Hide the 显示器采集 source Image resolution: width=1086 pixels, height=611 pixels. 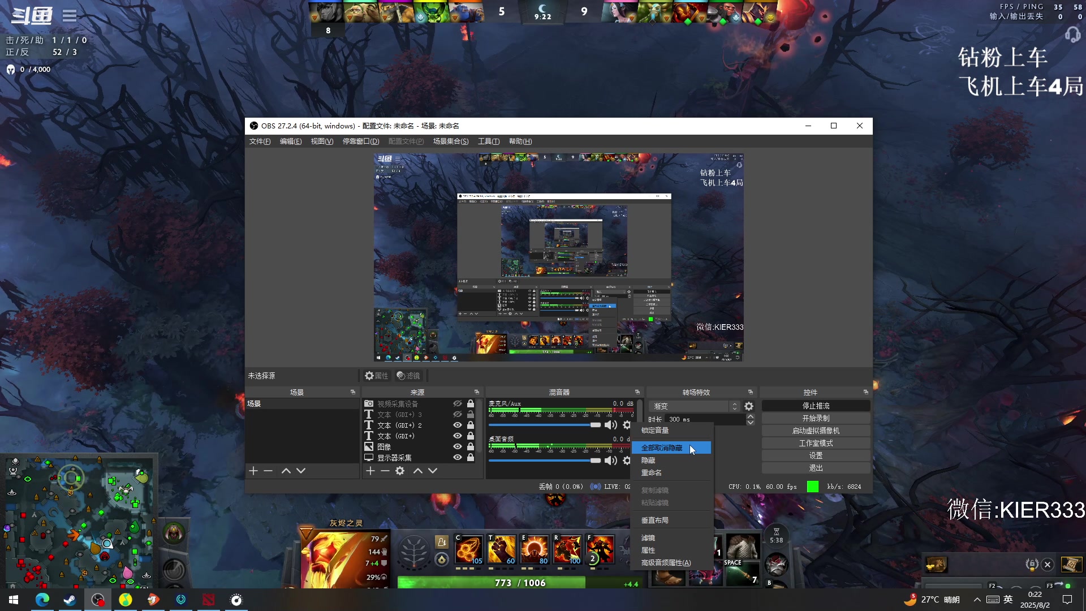pos(458,457)
